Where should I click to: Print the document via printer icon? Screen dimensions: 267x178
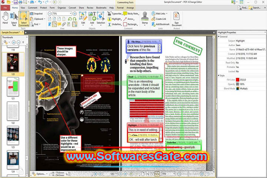[20, 2]
